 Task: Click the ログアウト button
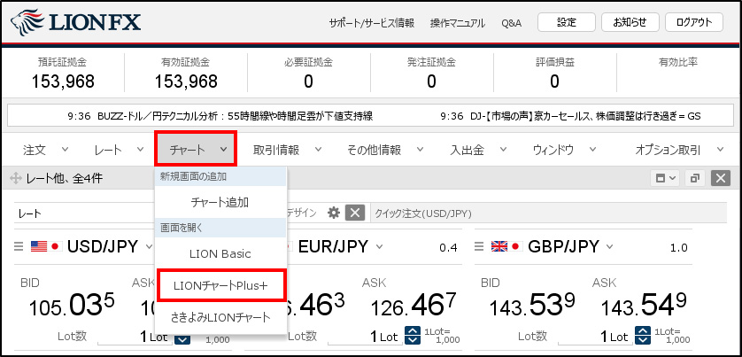pyautogui.click(x=694, y=22)
